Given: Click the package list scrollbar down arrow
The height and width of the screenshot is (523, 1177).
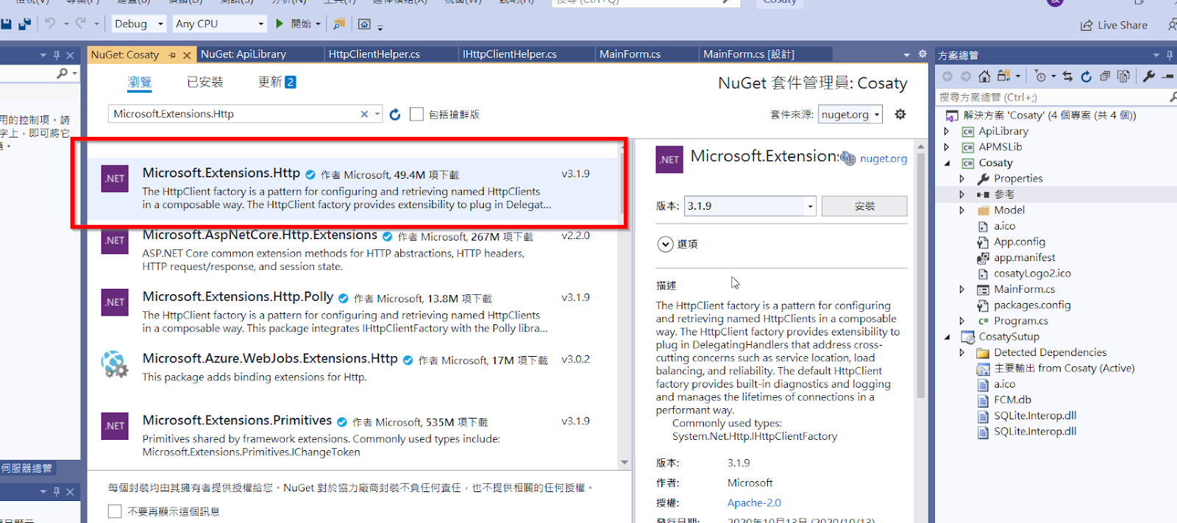Looking at the screenshot, I should click(625, 463).
